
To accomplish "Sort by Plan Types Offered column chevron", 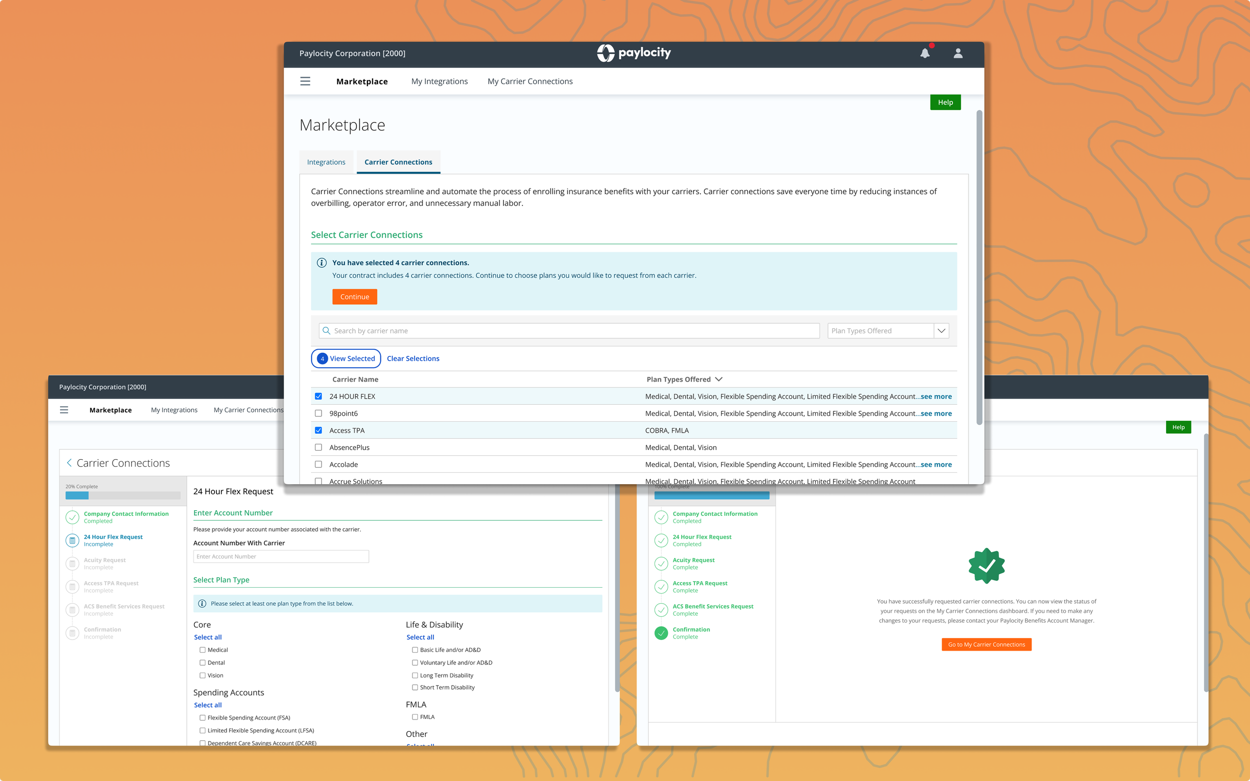I will click(x=719, y=379).
